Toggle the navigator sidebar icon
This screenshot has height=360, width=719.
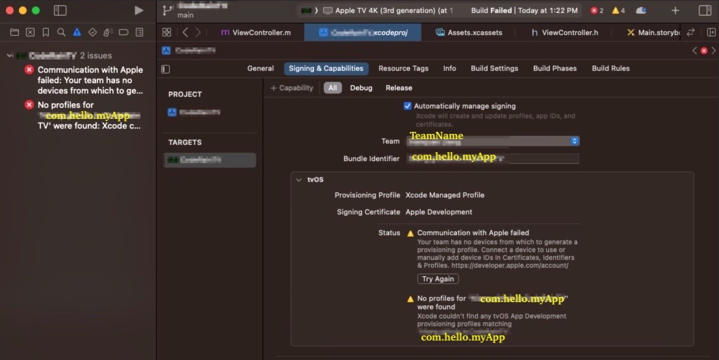(60, 10)
